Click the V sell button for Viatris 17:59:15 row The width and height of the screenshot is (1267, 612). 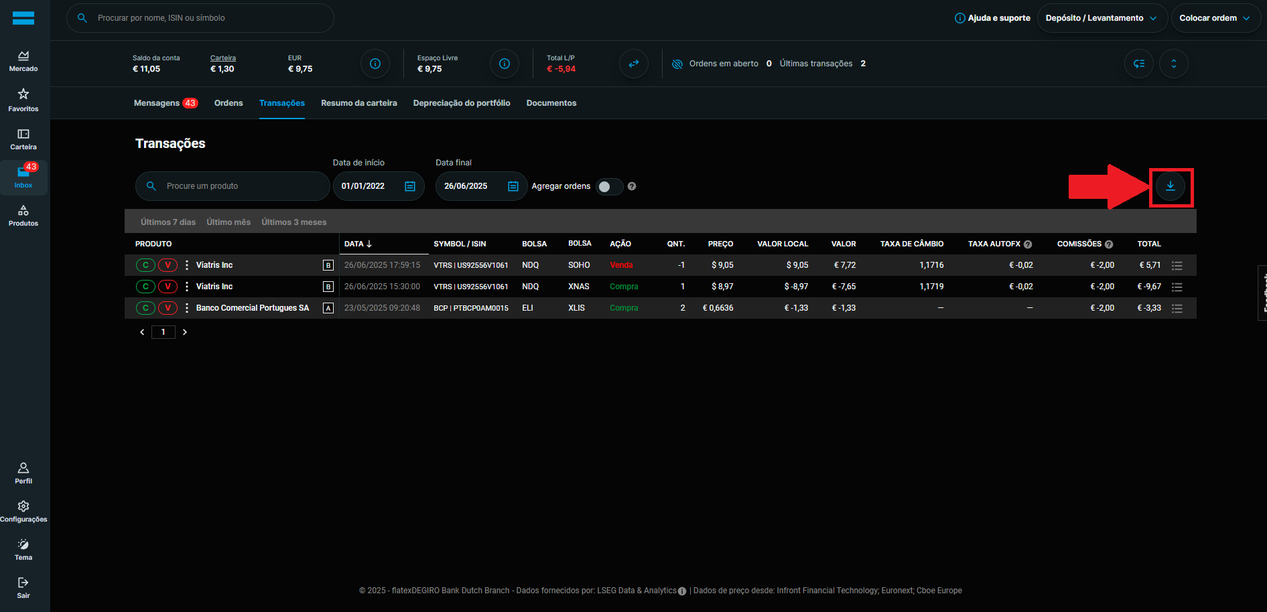pos(168,265)
